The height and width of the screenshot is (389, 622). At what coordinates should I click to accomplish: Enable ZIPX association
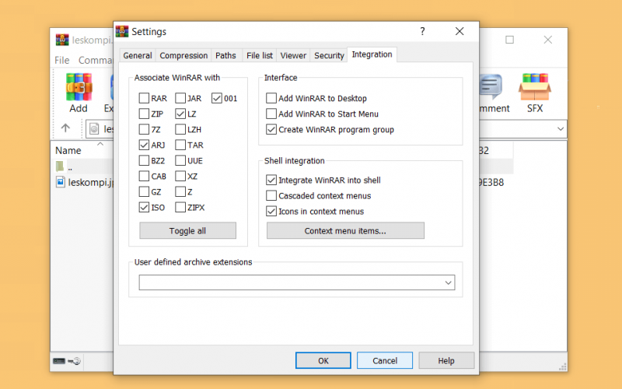point(180,207)
